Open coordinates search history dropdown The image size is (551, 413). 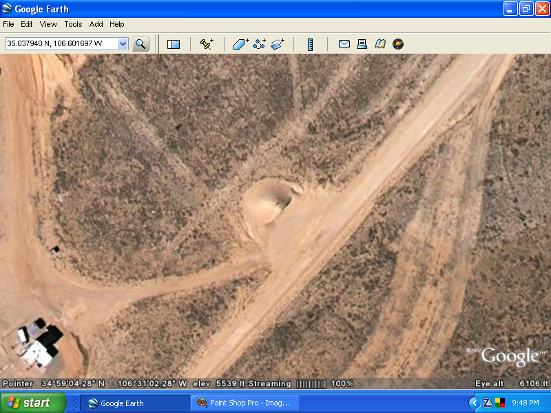point(123,44)
